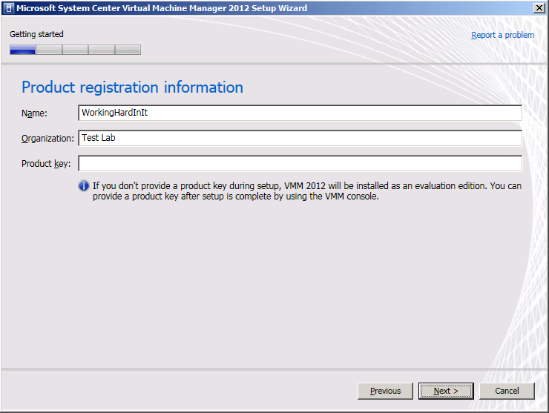Click the Organization: label
This screenshot has width=549, height=413.
pyautogui.click(x=47, y=139)
